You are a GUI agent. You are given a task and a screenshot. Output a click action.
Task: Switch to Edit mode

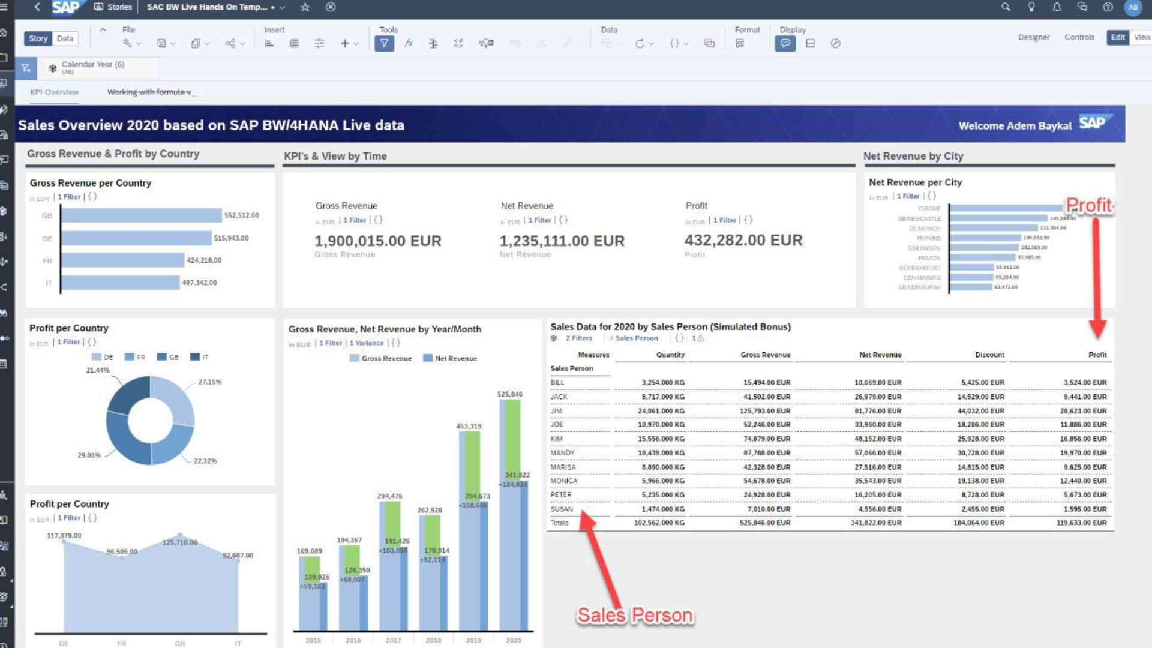[1117, 37]
